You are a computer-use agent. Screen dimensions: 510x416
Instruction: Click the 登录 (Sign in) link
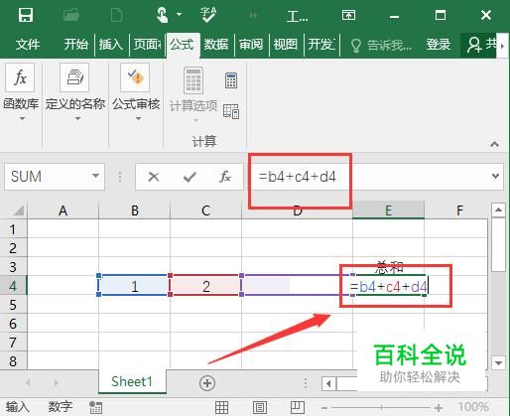pyautogui.click(x=439, y=45)
